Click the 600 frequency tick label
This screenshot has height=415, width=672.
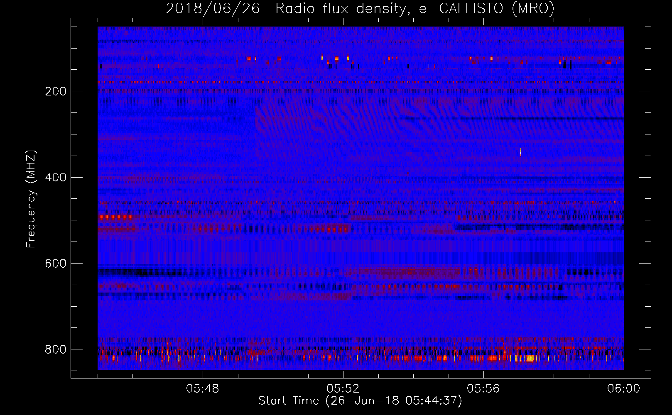pos(56,264)
